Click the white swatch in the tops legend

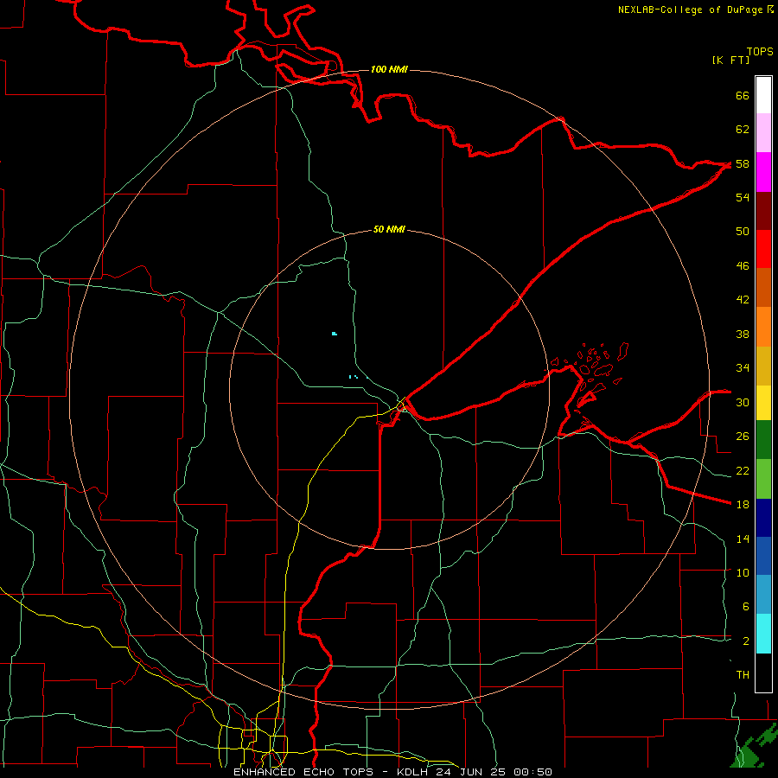tap(763, 95)
